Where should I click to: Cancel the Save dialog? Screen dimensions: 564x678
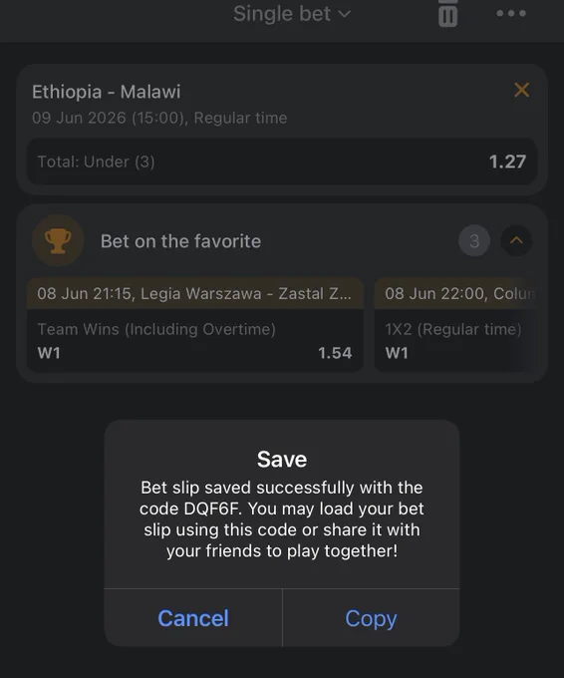[x=193, y=618]
